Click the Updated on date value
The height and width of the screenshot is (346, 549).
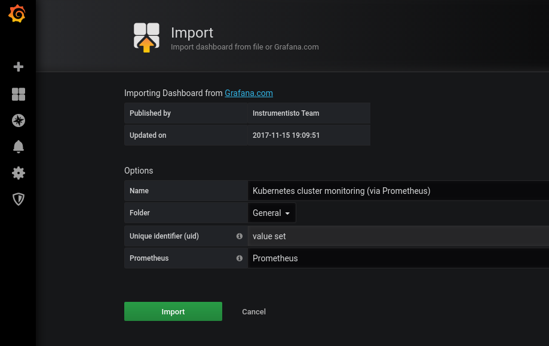286,135
